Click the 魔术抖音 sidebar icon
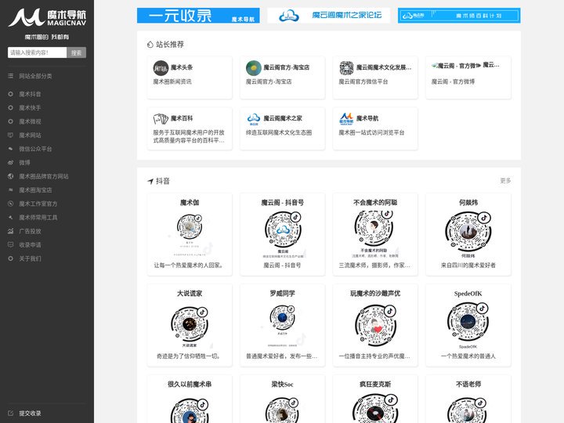 click(x=11, y=94)
